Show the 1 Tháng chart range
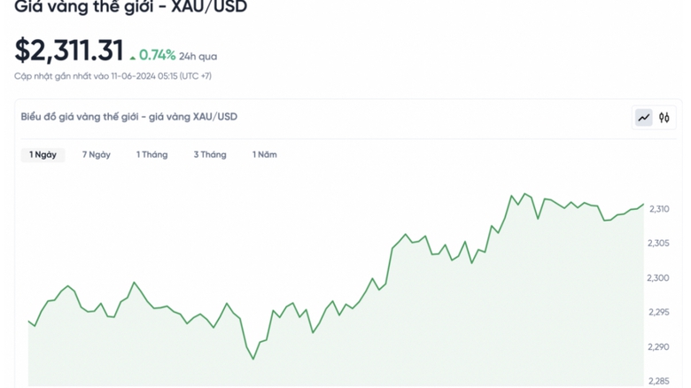The height and width of the screenshot is (388, 691). pyautogui.click(x=151, y=155)
